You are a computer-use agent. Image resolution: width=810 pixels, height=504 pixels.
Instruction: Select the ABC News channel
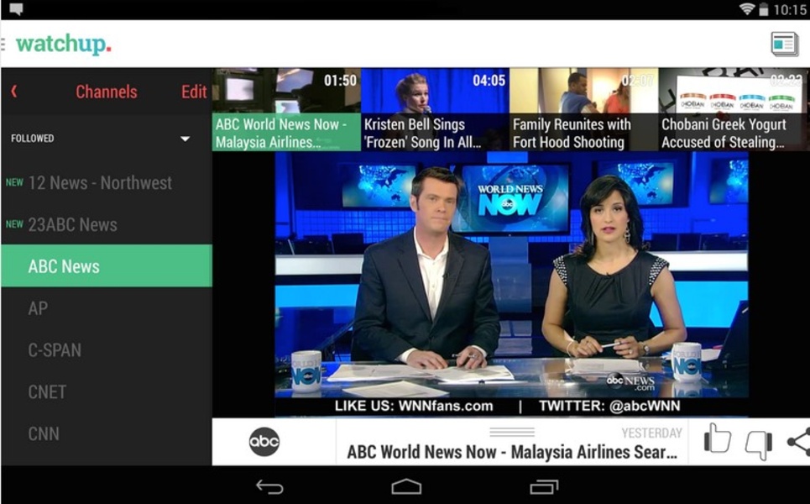click(x=107, y=265)
